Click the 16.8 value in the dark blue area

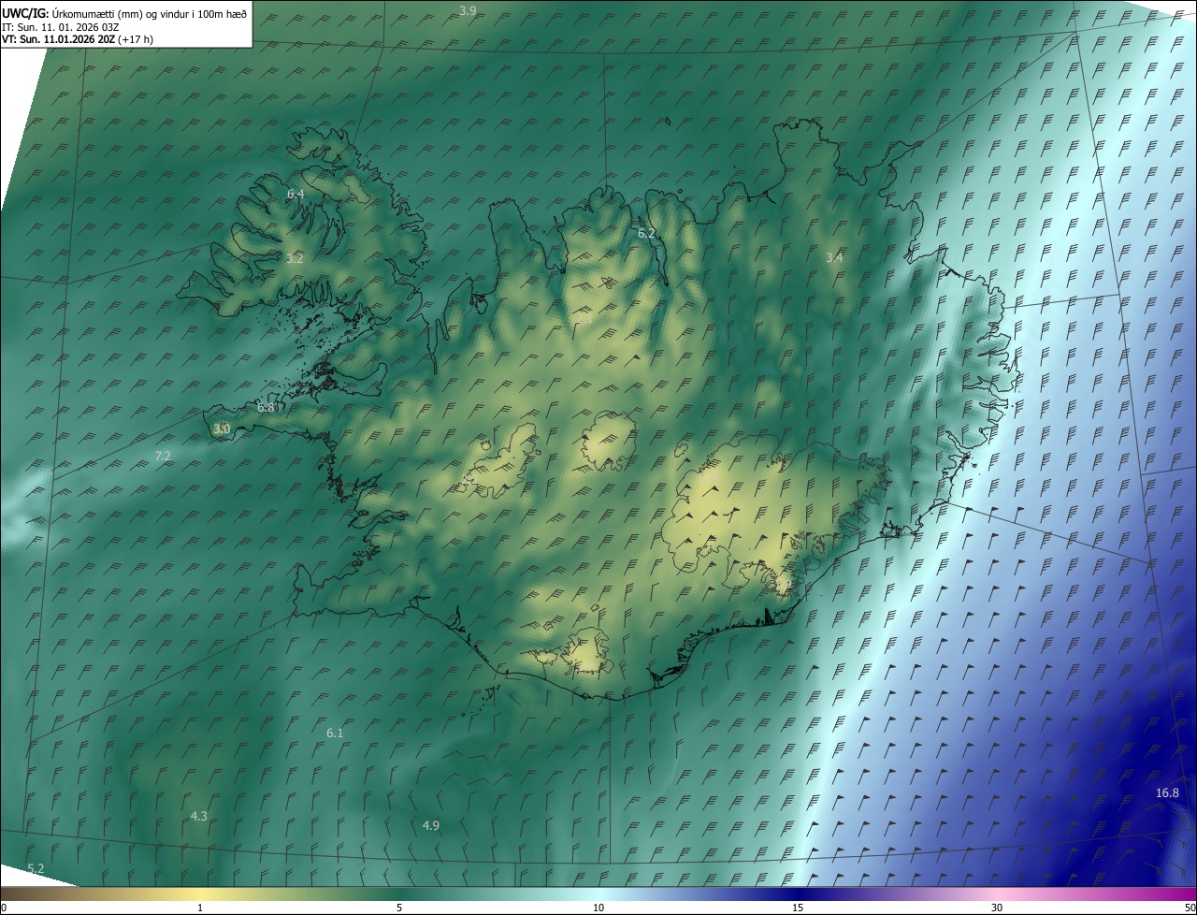click(1167, 793)
